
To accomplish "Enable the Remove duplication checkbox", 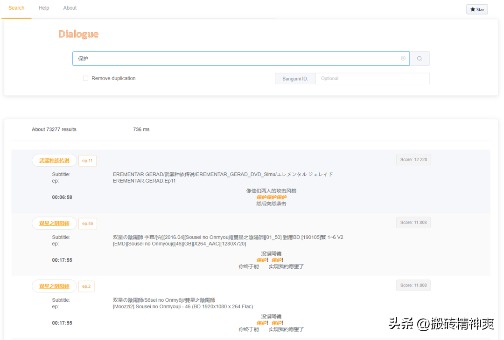I will tap(85, 78).
